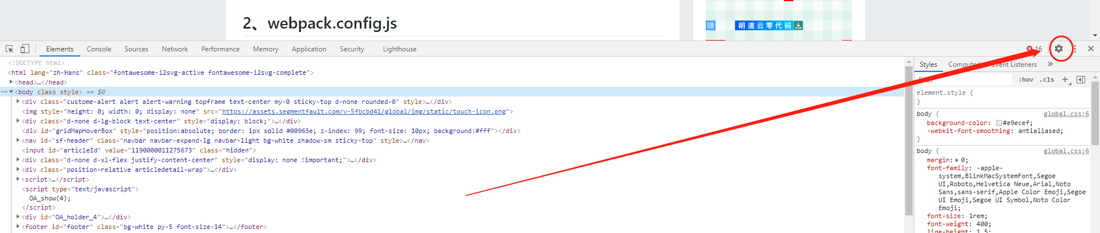This screenshot has width=1100, height=233.
Task: Expand the margin shorthand triangle
Action: pos(957,160)
